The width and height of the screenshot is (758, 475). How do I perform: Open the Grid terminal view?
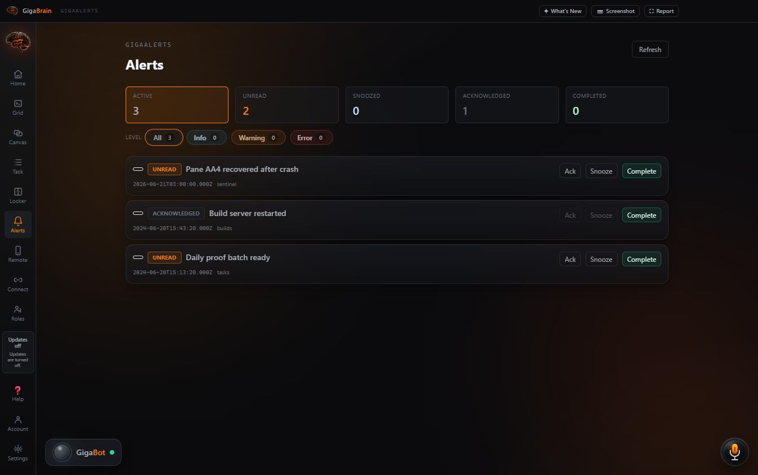tap(18, 107)
